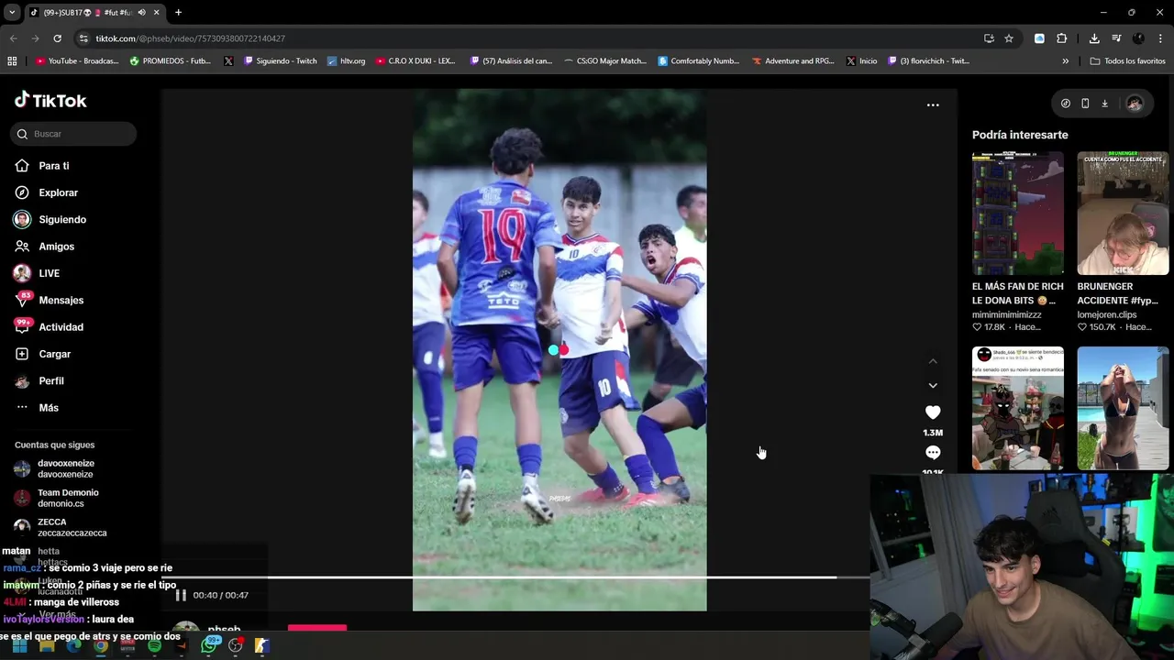Go to previous video with up chevron

pos(933,361)
